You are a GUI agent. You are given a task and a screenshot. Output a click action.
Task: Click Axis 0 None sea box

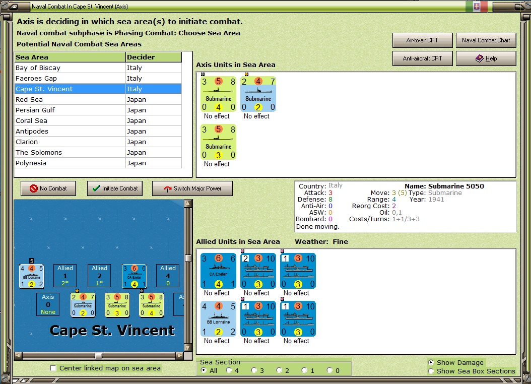48,304
